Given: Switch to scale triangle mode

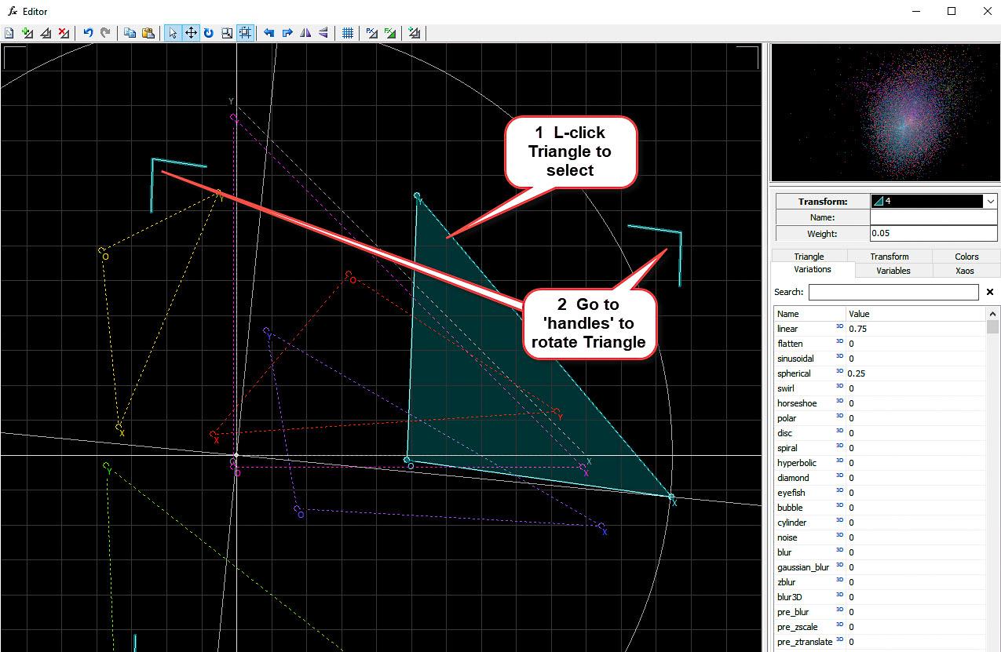Looking at the screenshot, I should 227,33.
